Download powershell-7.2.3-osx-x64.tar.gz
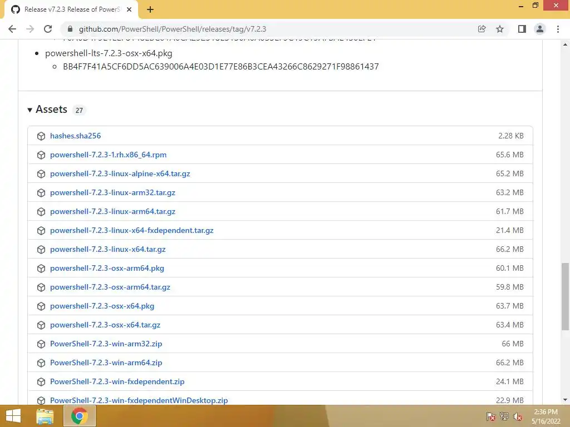570x427 pixels. 105,325
